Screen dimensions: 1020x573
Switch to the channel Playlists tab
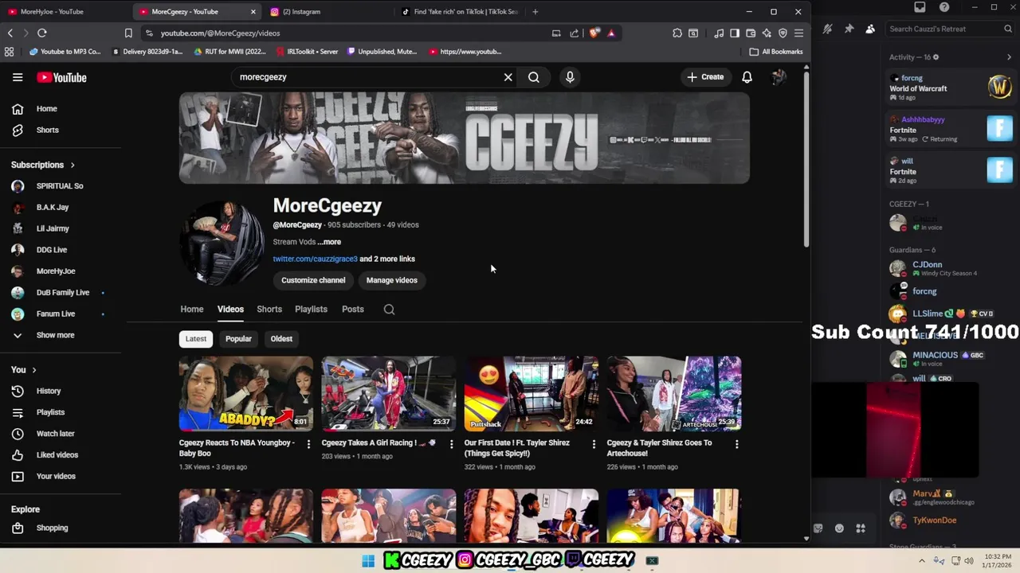coord(311,309)
